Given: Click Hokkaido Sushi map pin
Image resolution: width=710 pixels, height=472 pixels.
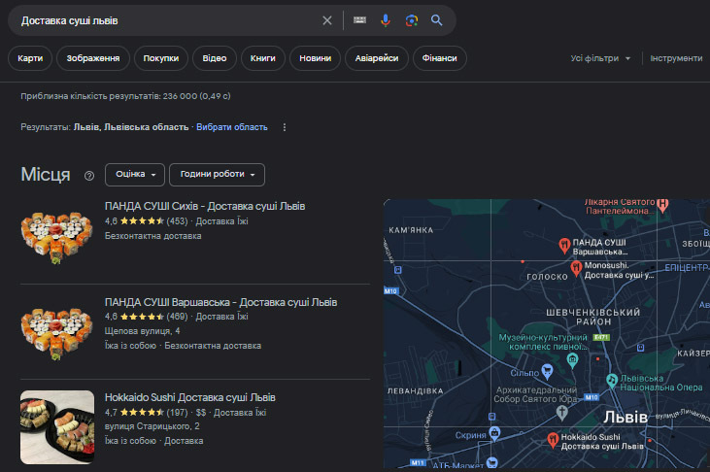Looking at the screenshot, I should point(553,440).
